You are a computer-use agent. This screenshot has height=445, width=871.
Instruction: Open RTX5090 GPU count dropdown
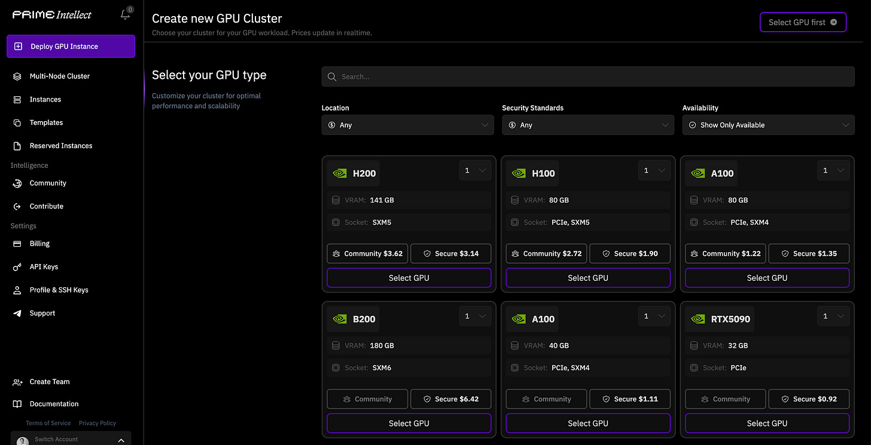coord(833,316)
